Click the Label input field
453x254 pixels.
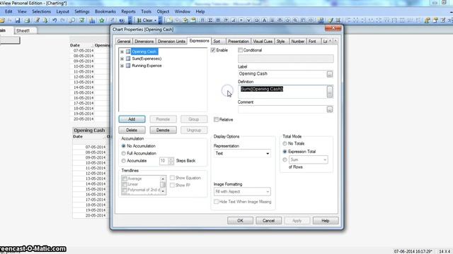(x=282, y=73)
